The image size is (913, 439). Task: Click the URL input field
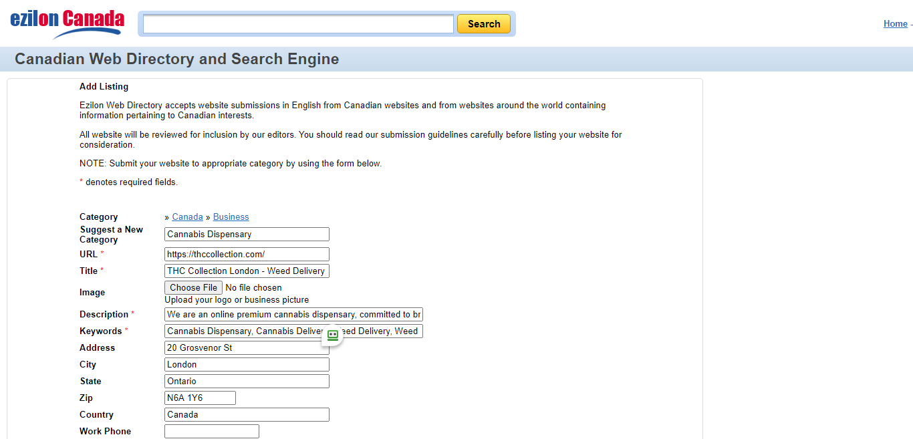click(x=247, y=255)
